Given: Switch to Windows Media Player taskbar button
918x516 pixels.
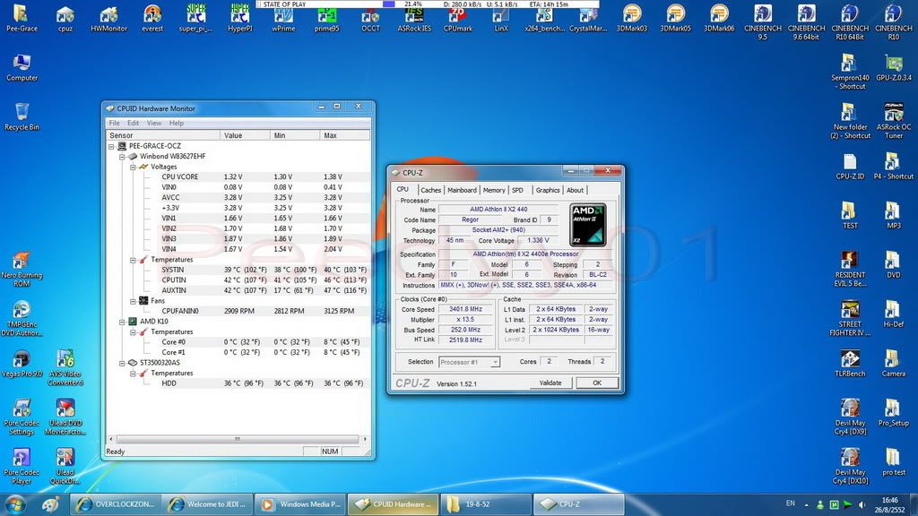Looking at the screenshot, I should 299,504.
